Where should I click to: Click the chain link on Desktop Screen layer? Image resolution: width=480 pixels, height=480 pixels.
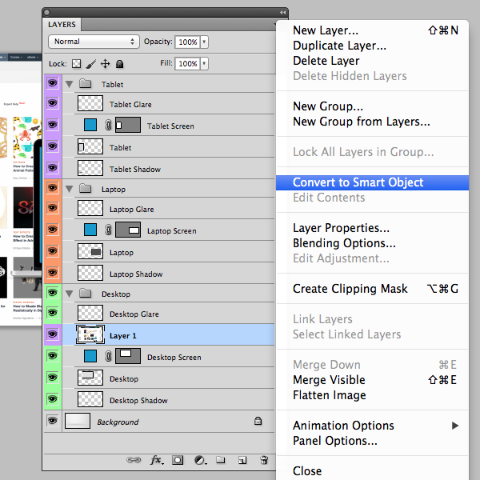click(x=108, y=356)
